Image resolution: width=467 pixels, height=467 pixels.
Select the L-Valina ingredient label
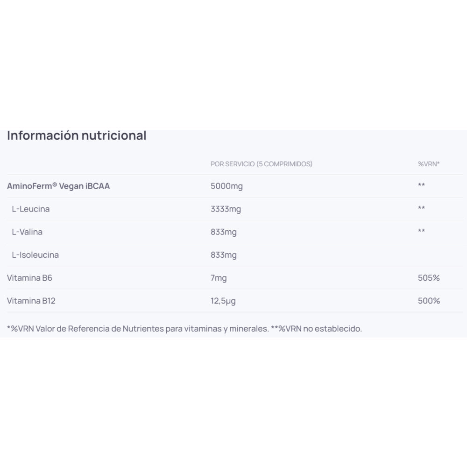pyautogui.click(x=27, y=232)
